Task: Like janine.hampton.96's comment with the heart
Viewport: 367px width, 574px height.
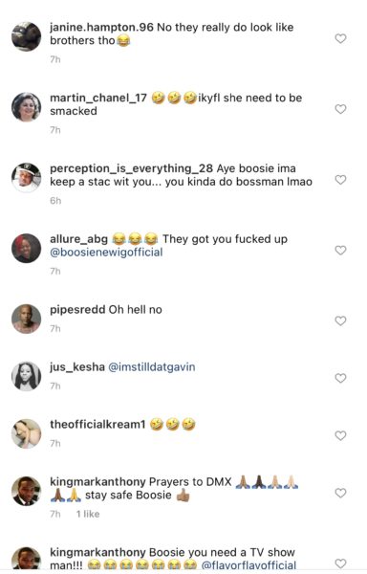Action: coord(340,38)
